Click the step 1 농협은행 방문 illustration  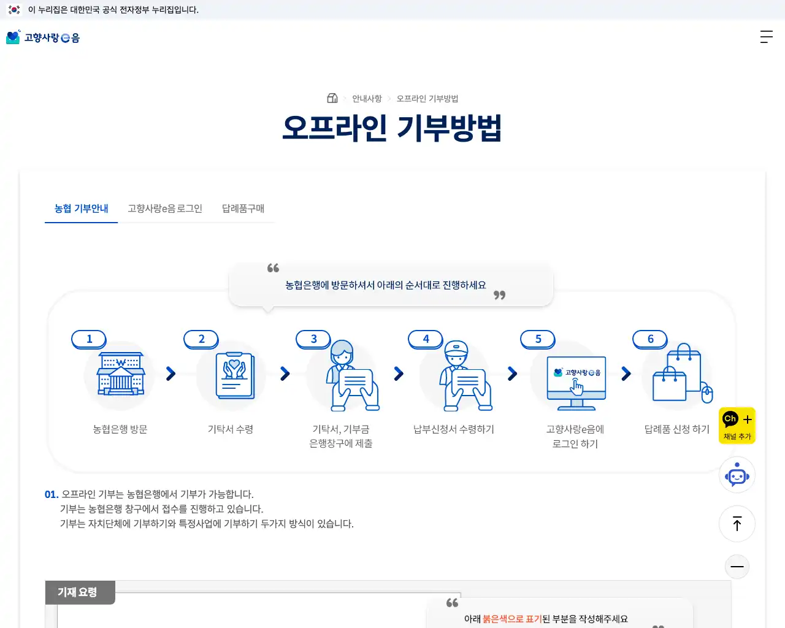click(x=119, y=374)
